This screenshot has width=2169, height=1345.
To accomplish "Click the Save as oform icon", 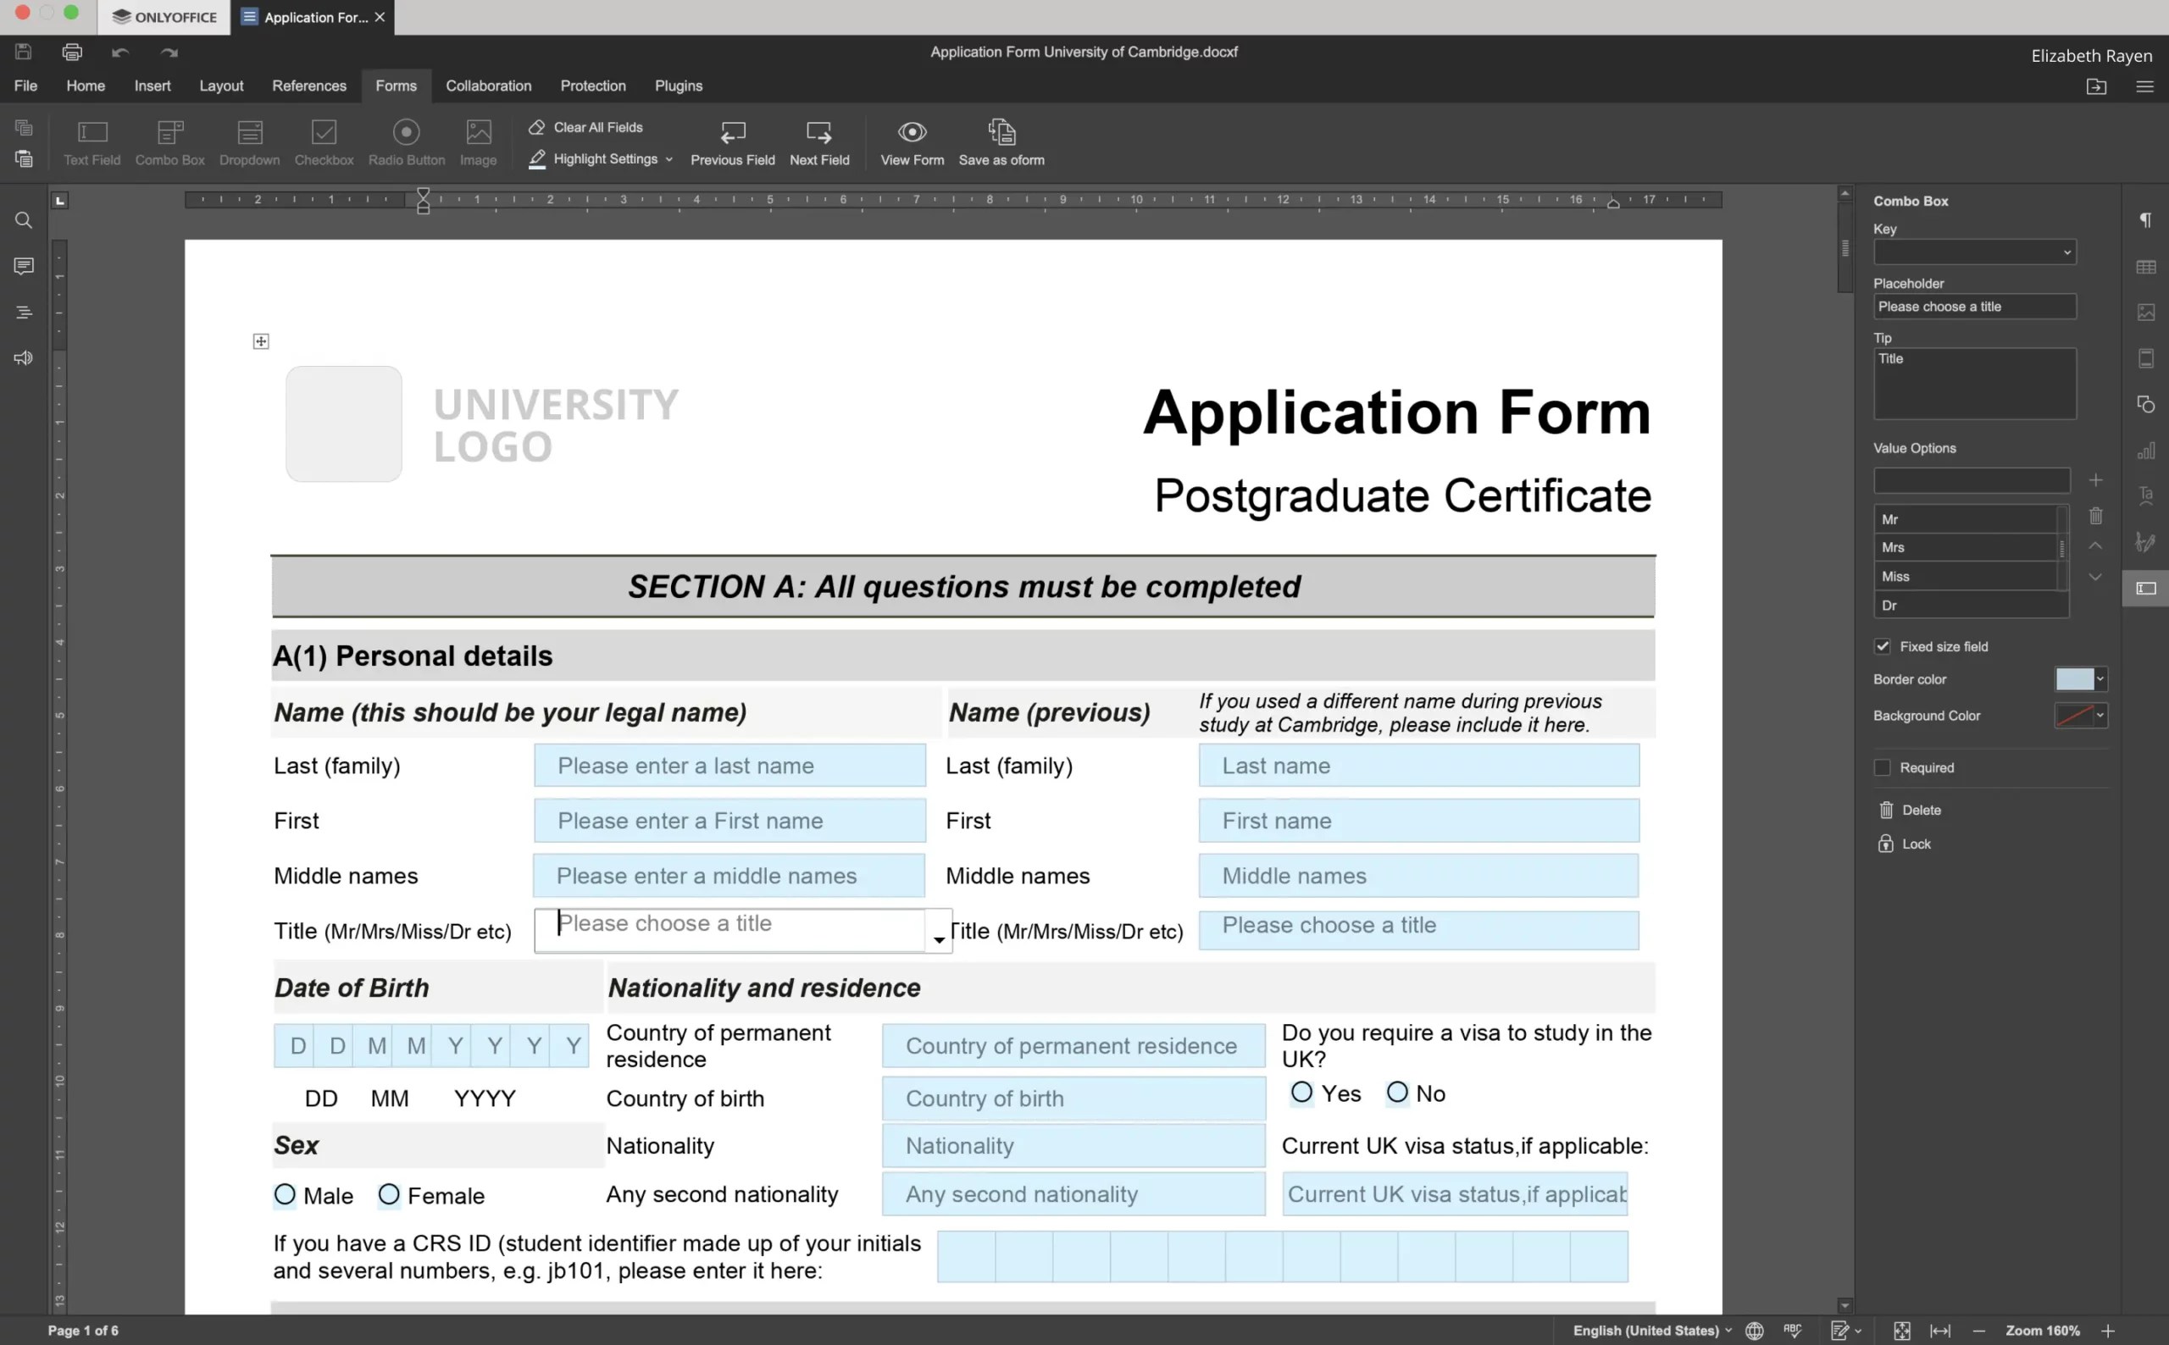I will 1001,132.
